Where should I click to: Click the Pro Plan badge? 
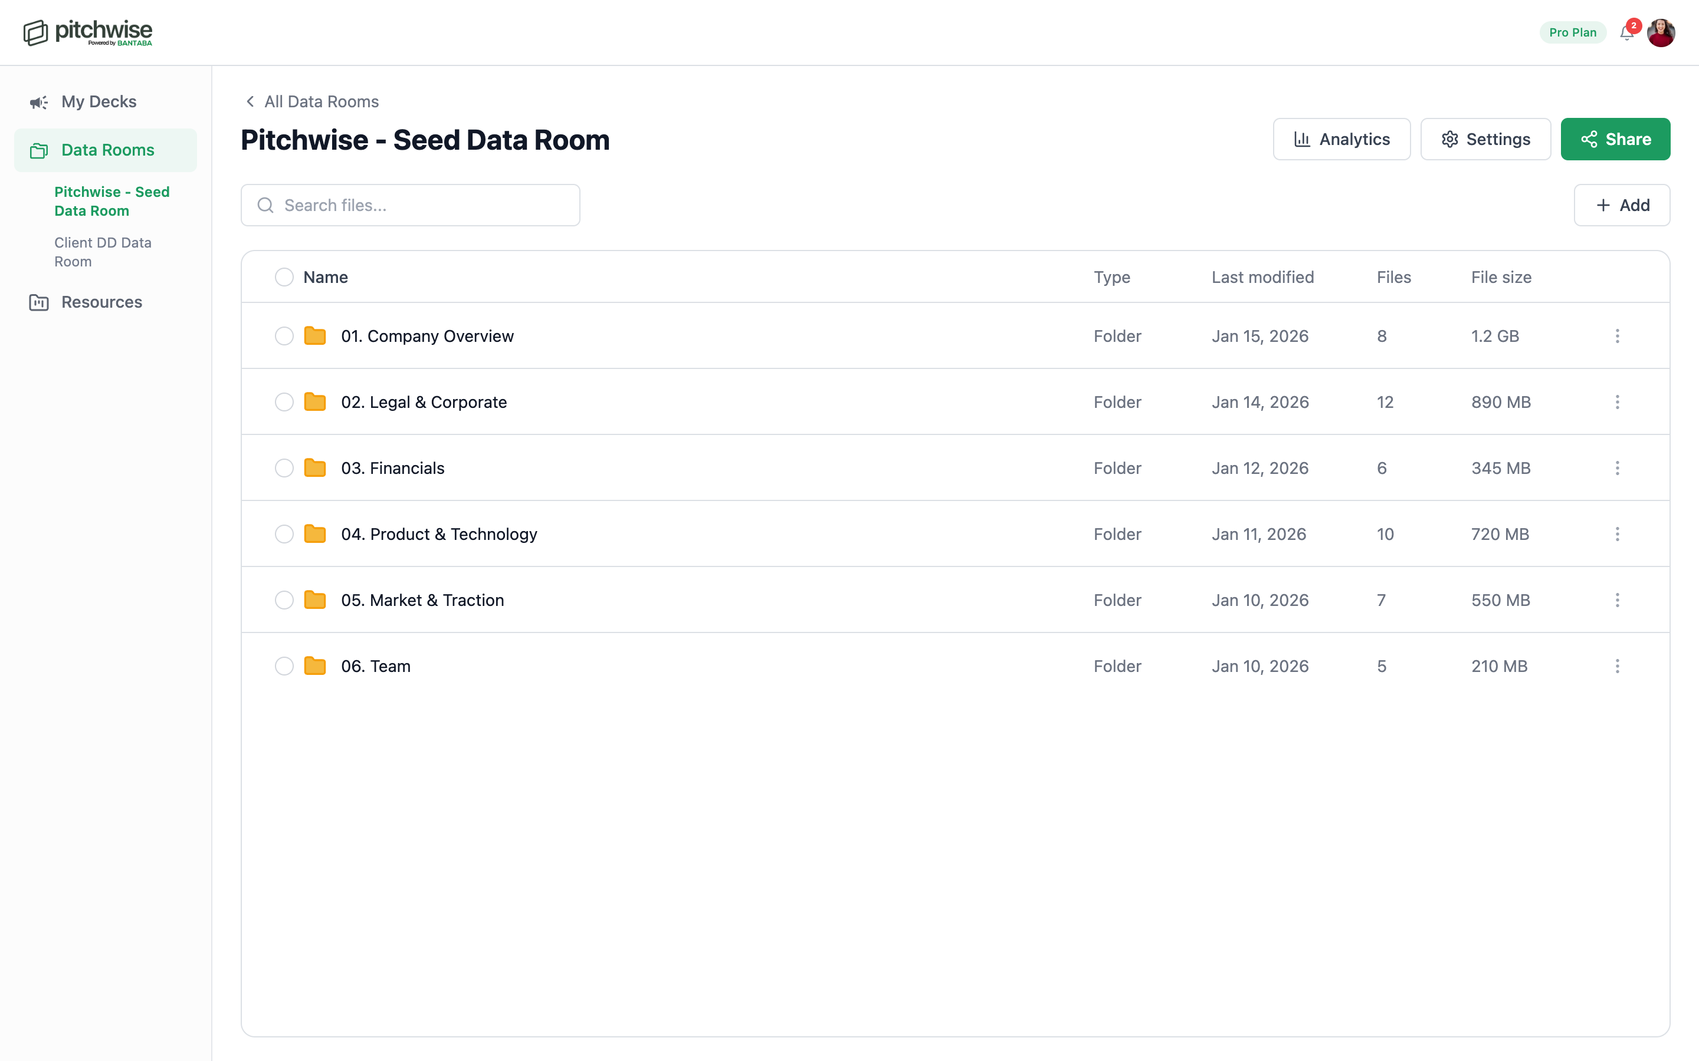point(1572,32)
